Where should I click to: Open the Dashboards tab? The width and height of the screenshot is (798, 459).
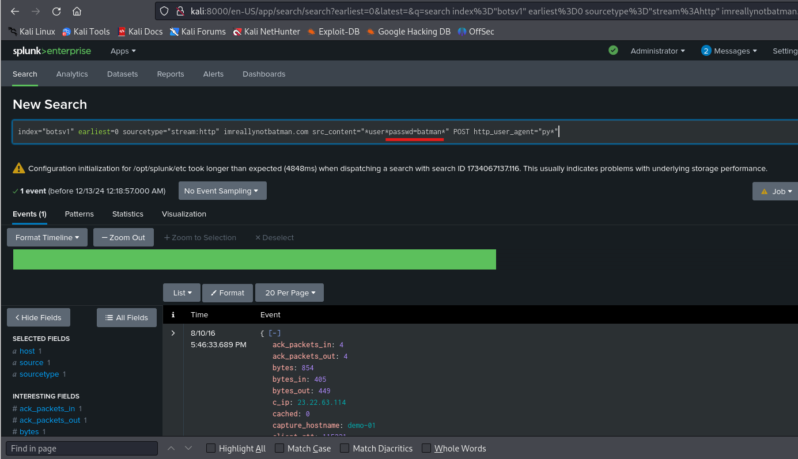point(264,74)
